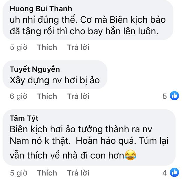This screenshot has height=183, width=186.
Task: Reply to Huong Bui Thanh via Trả lời
Action: click(78, 47)
